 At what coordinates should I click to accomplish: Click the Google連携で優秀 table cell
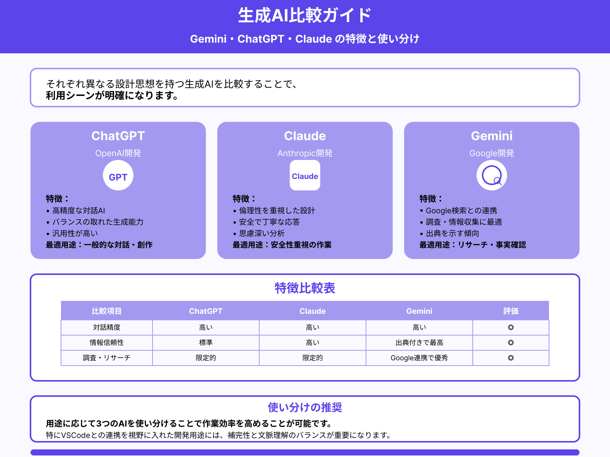click(x=419, y=358)
